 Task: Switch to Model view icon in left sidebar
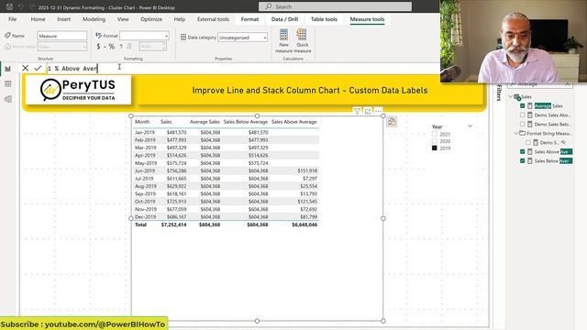click(x=8, y=99)
